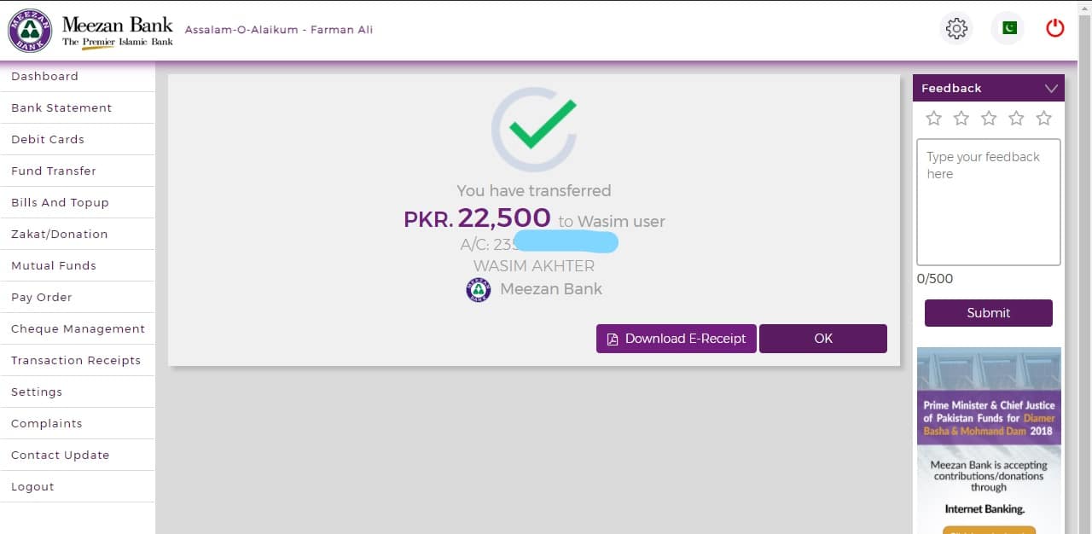Click the Meezan Bank logo in header
1092x534 pixels.
pyautogui.click(x=90, y=31)
